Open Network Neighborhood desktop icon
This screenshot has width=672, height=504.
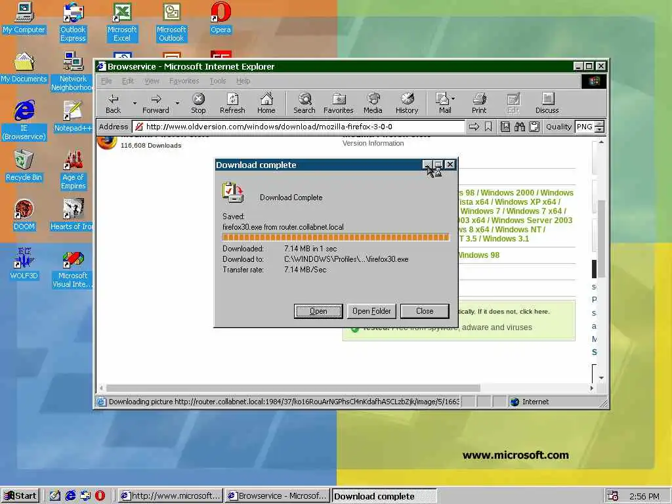coord(73,72)
